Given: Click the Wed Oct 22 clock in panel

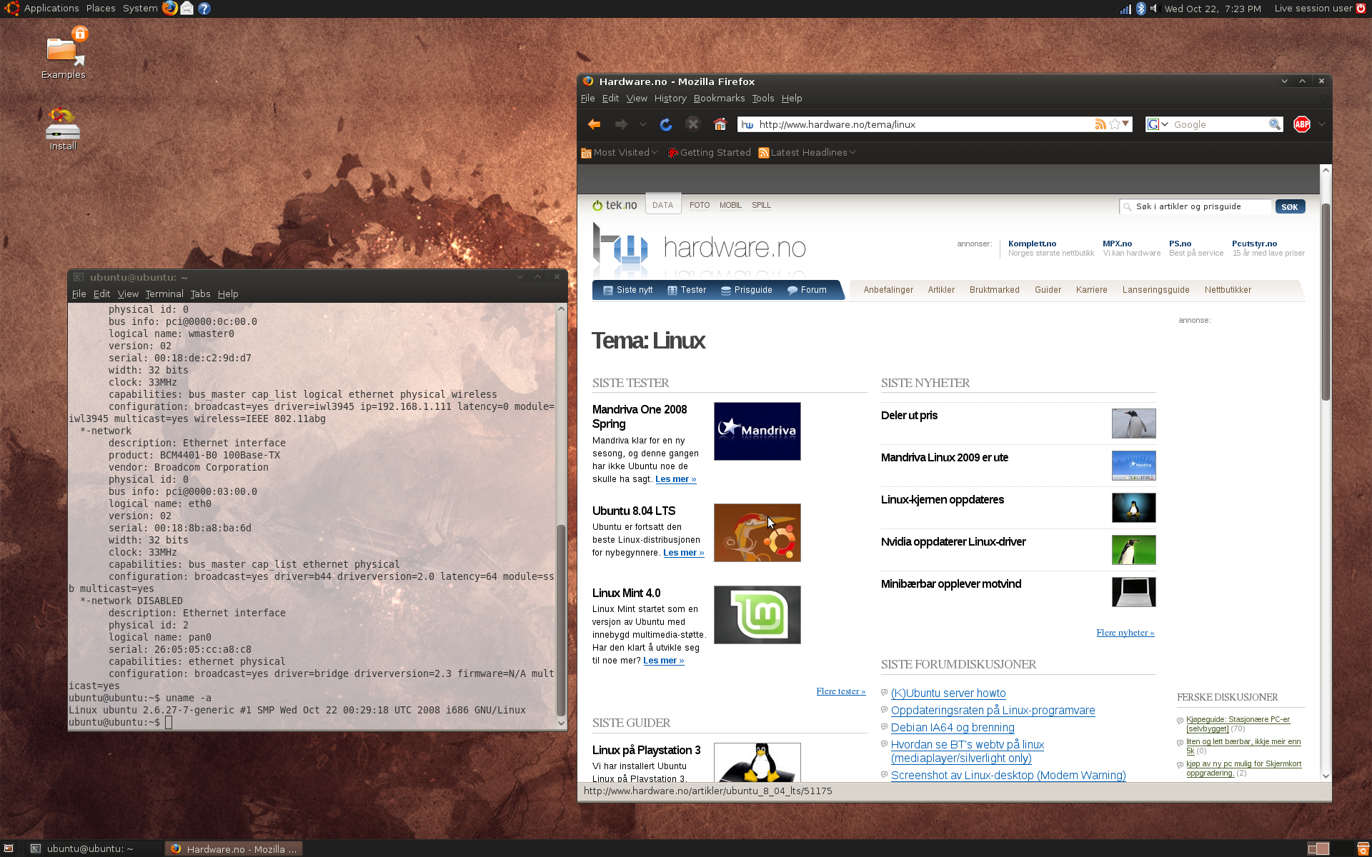Looking at the screenshot, I should tap(1212, 9).
